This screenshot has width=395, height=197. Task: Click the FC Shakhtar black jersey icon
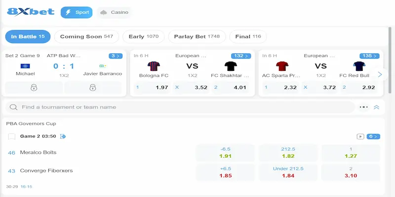click(x=231, y=66)
